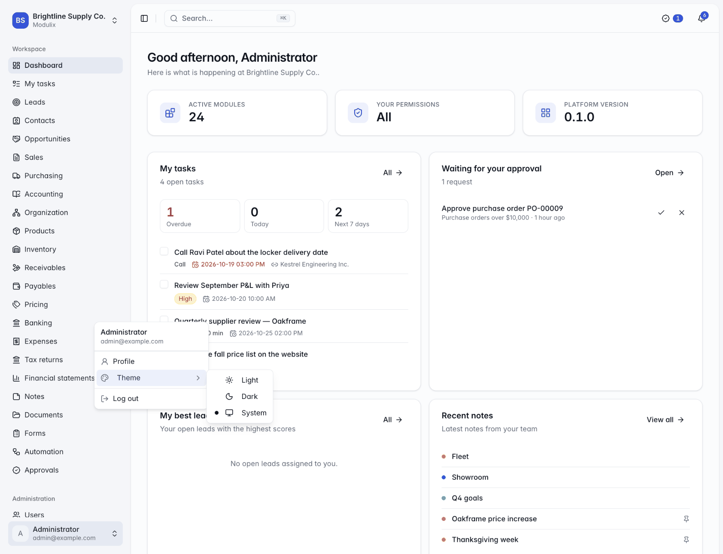Open the approvals badge icon in header

(x=672, y=18)
